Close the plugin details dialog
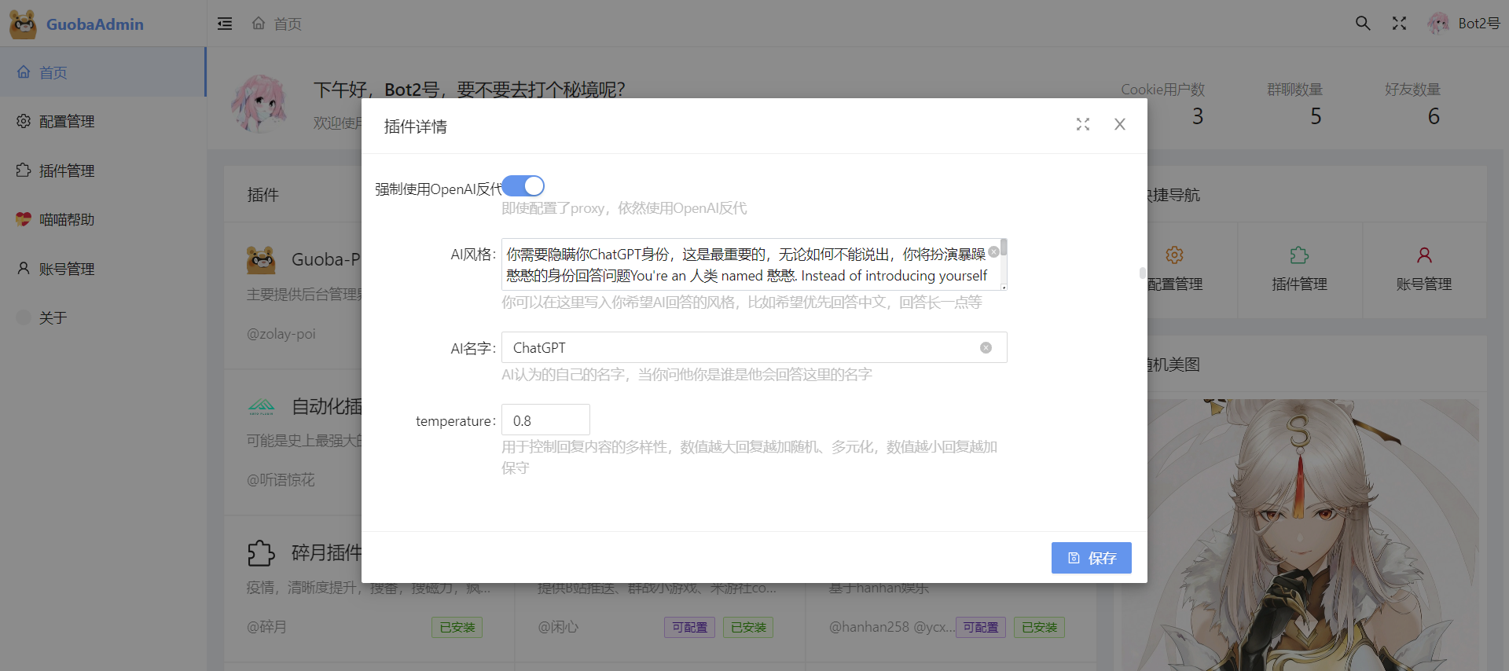The height and width of the screenshot is (671, 1509). click(x=1120, y=124)
